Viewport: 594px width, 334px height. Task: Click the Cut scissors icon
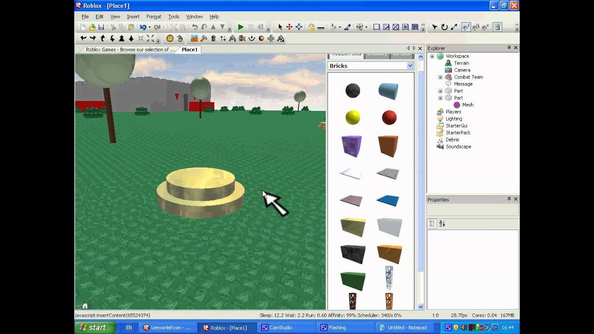tap(113, 27)
